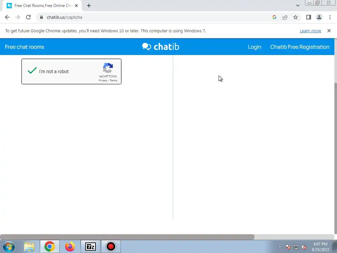This screenshot has width=337, height=253.
Task: Open the Login link
Action: coord(254,47)
